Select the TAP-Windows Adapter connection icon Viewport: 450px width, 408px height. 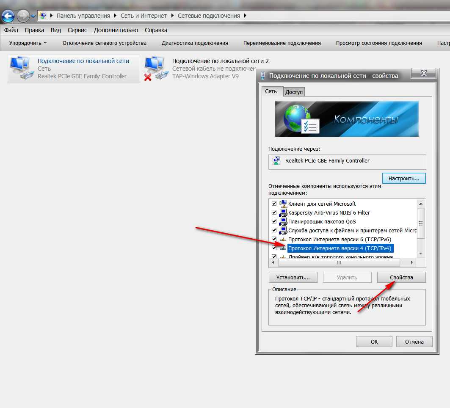pos(156,69)
